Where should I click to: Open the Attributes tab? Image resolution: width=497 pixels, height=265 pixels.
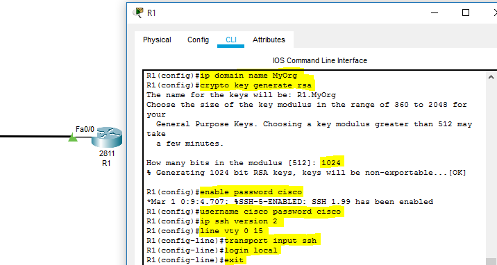point(269,40)
